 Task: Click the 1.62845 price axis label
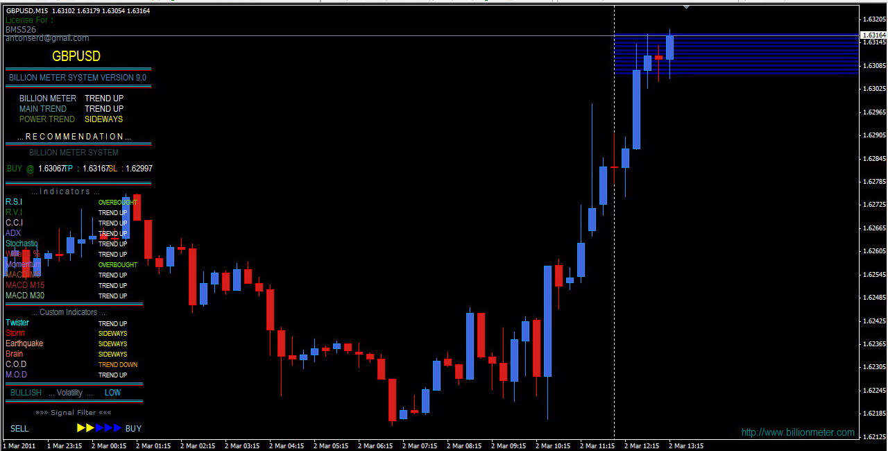coord(874,158)
